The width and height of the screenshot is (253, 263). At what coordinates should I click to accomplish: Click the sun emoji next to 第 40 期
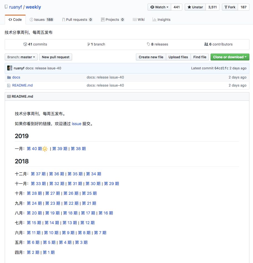[x=45, y=149]
